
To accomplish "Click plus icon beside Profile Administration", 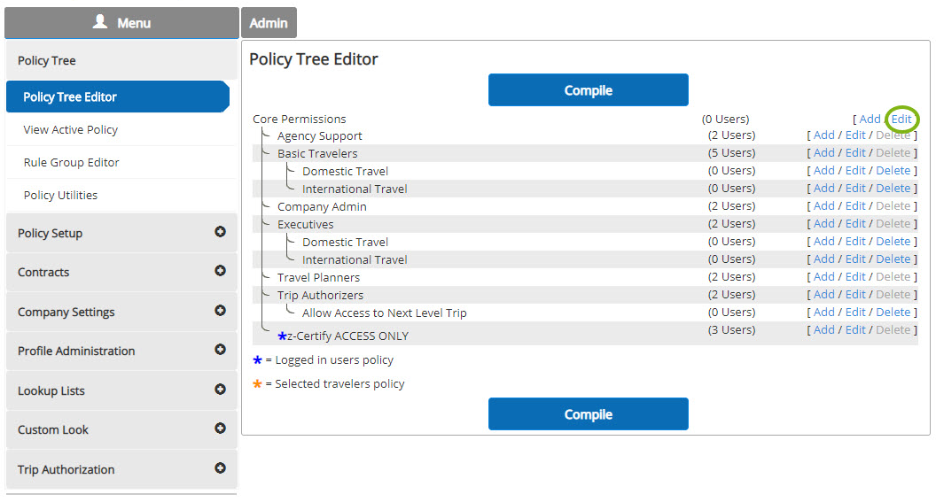I will point(220,350).
